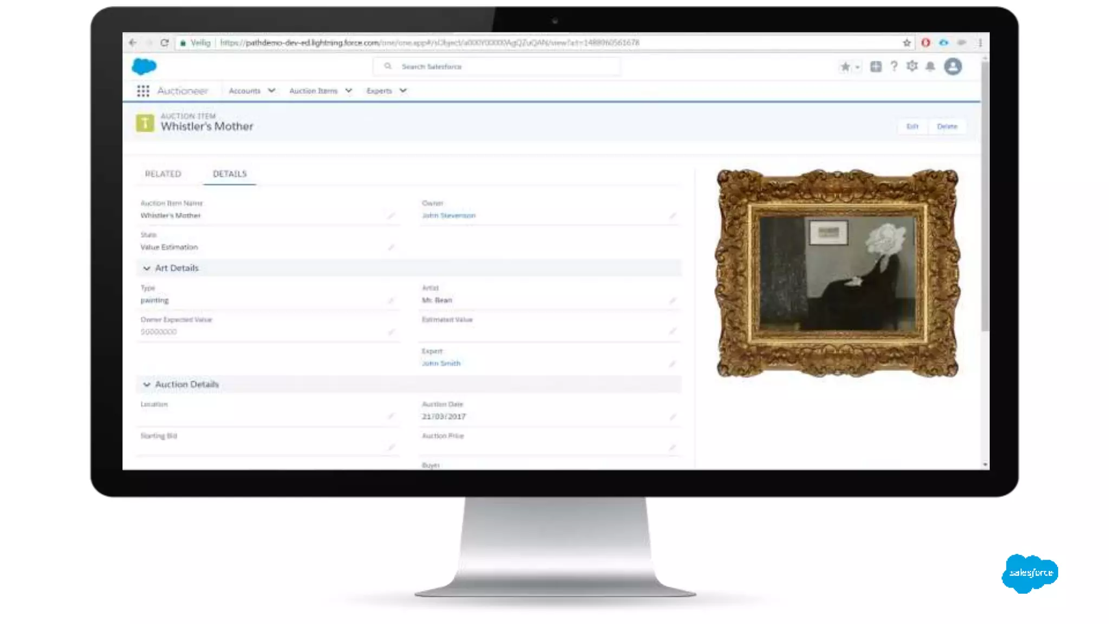Click the 21/03/2017 auction date value

pyautogui.click(x=444, y=417)
